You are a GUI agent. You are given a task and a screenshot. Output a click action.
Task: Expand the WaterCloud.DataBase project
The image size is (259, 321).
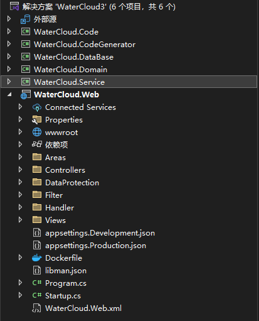pyautogui.click(x=9, y=57)
